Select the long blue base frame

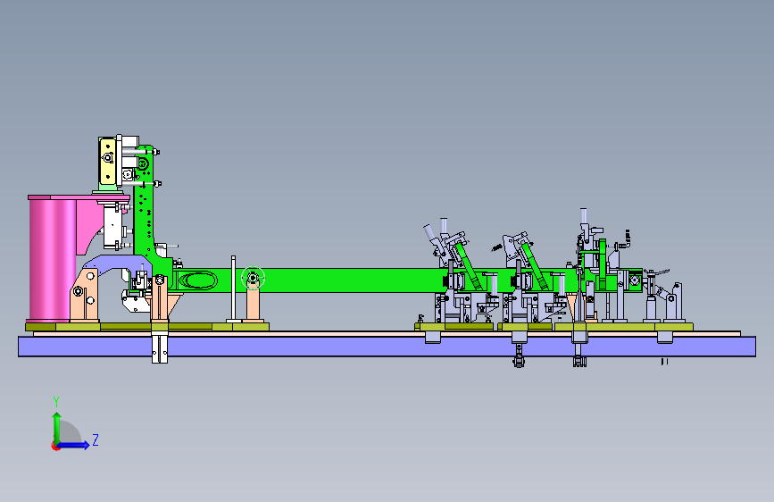click(x=387, y=347)
